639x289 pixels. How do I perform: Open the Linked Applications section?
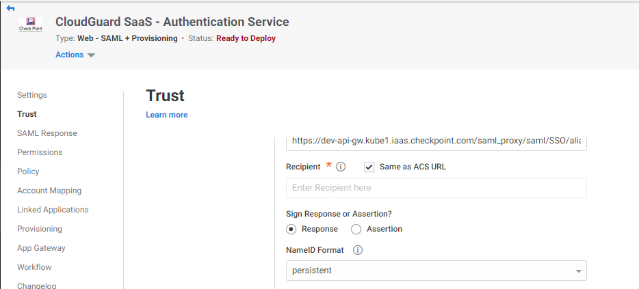pos(53,210)
